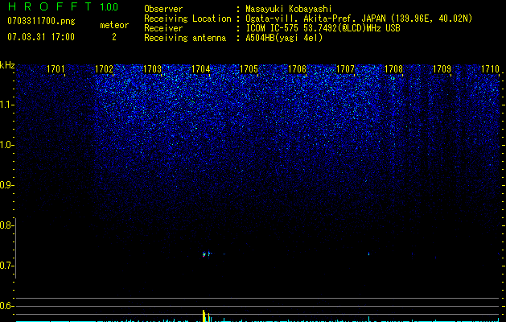Viewport: 506px width, 322px height.
Task: Click the Receiving Location label
Action: click(x=187, y=19)
